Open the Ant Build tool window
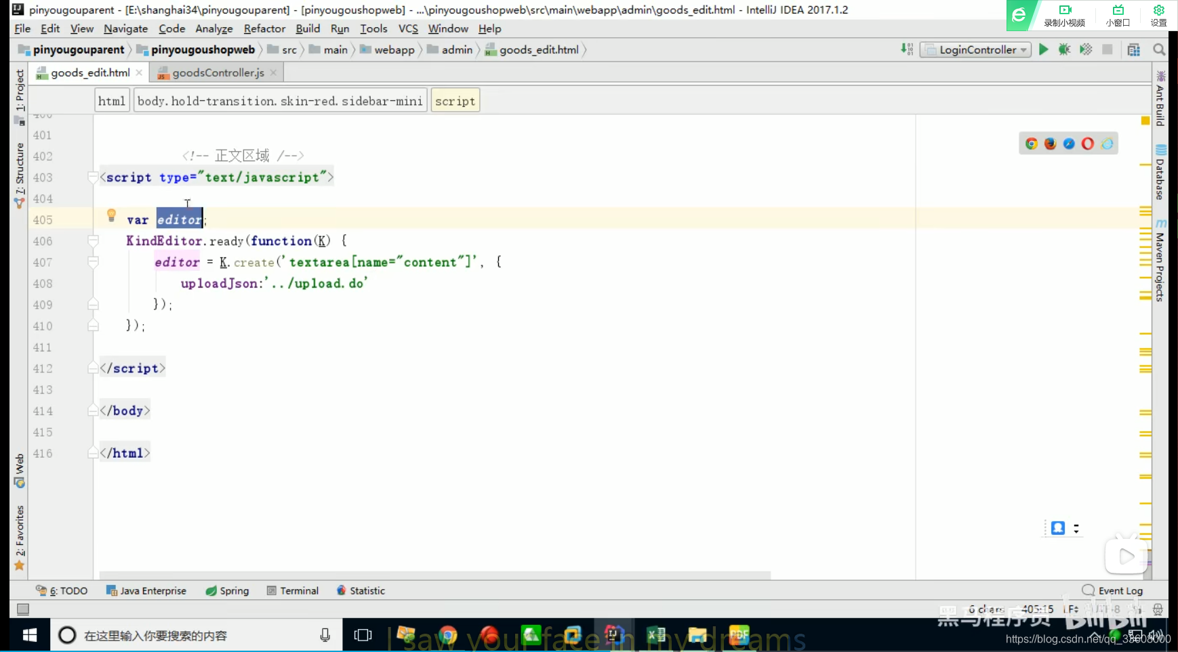1178x652 pixels. 1160,99
